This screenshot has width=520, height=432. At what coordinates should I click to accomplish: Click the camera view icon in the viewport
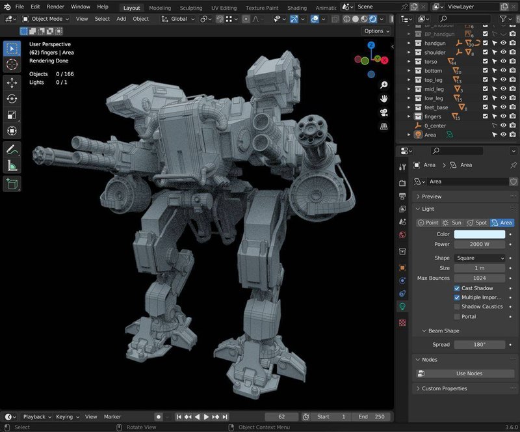383,113
